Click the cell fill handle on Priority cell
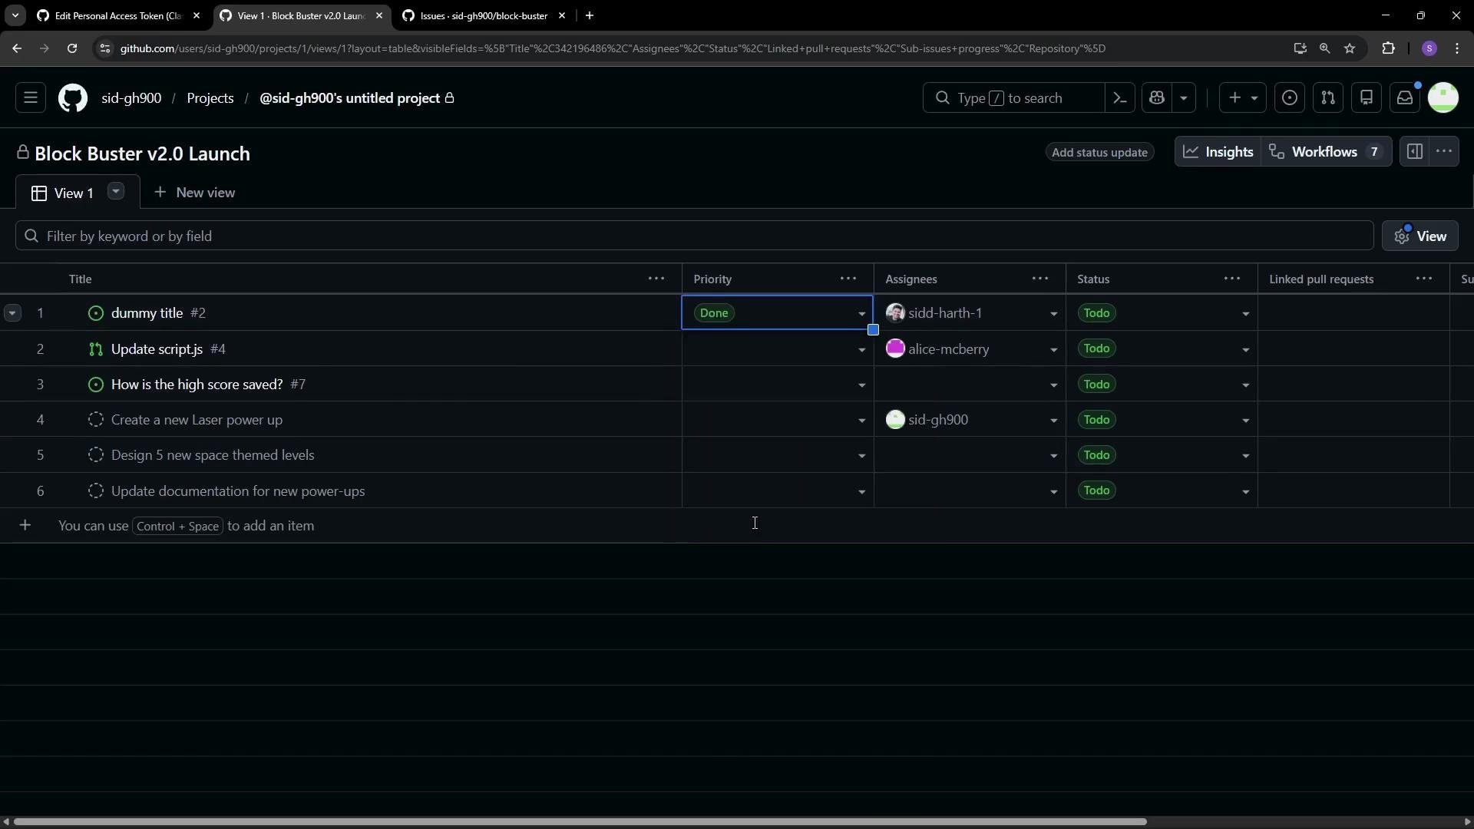Screen dimensions: 1474x829 click(x=873, y=330)
